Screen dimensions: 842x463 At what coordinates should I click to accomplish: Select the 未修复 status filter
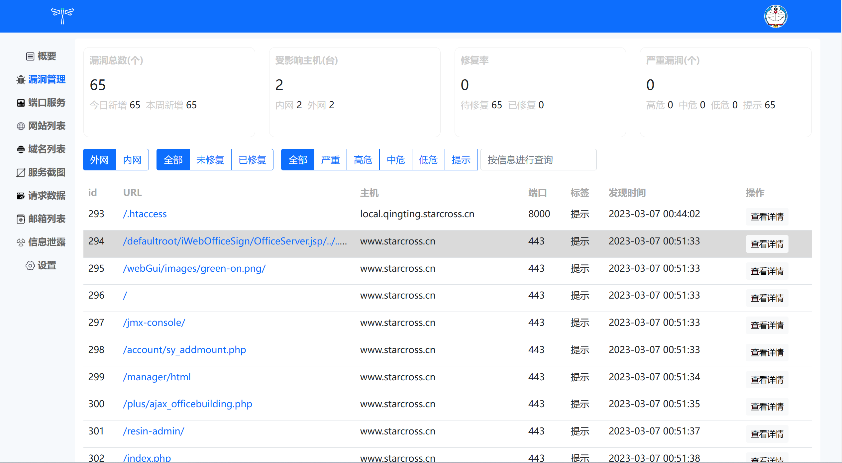[210, 160]
